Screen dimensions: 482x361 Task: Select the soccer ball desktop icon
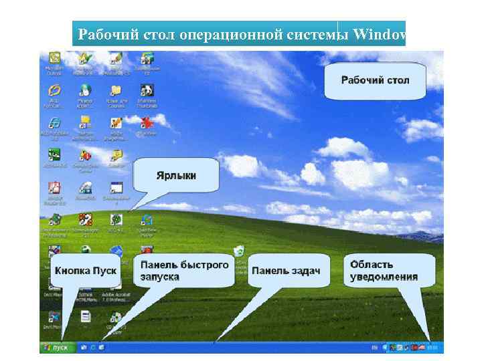pos(86,249)
